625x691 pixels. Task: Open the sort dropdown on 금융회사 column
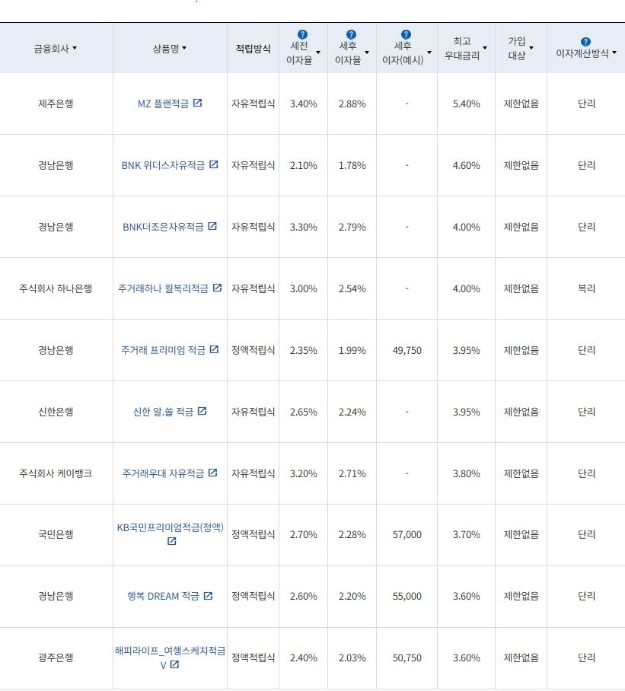(x=75, y=48)
